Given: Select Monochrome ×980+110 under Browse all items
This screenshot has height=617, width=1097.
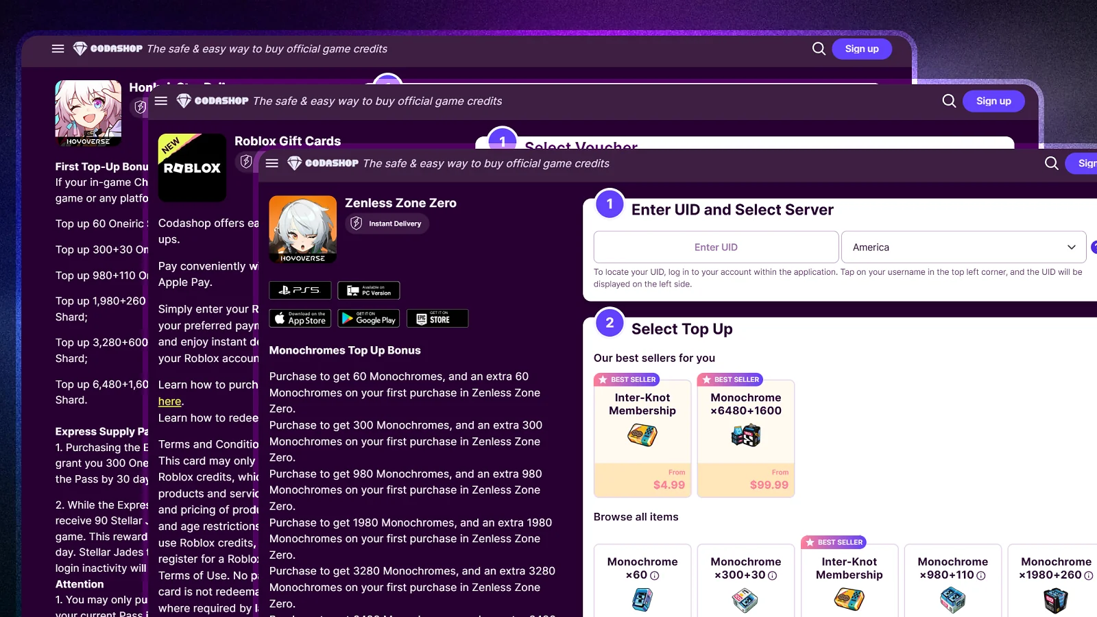Looking at the screenshot, I should [953, 581].
